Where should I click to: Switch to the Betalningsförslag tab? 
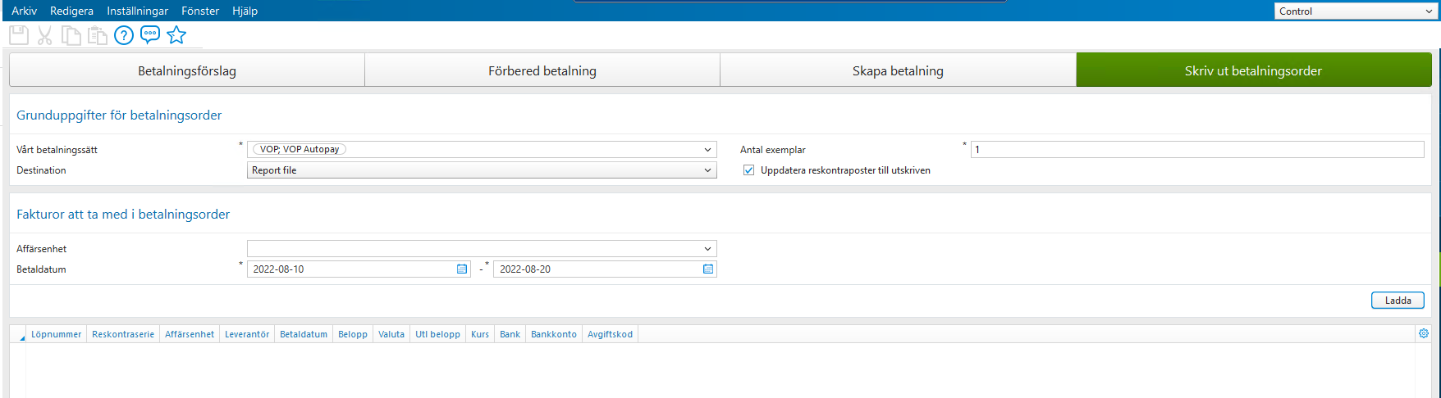click(187, 70)
